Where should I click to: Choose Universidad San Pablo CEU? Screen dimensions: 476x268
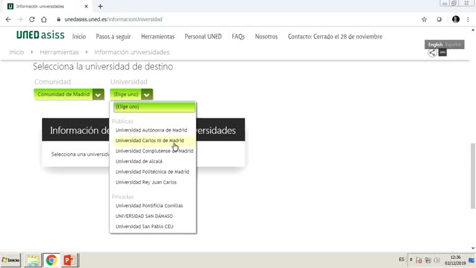click(x=144, y=226)
